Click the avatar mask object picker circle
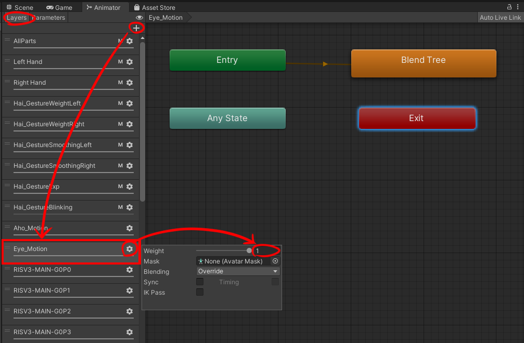524x343 pixels. [x=275, y=261]
